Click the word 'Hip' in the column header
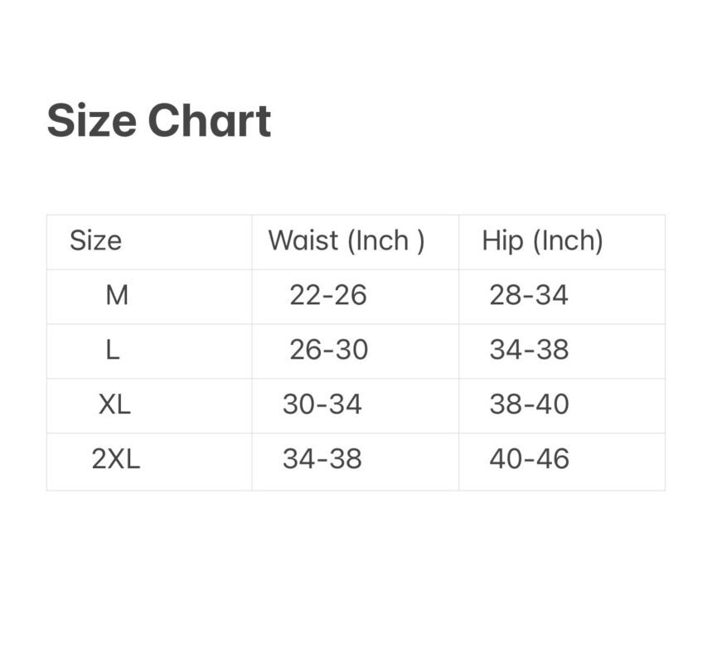This screenshot has width=712, height=663. pos(502,241)
